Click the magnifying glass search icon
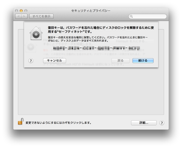This screenshot has height=148, width=182. click(131, 16)
